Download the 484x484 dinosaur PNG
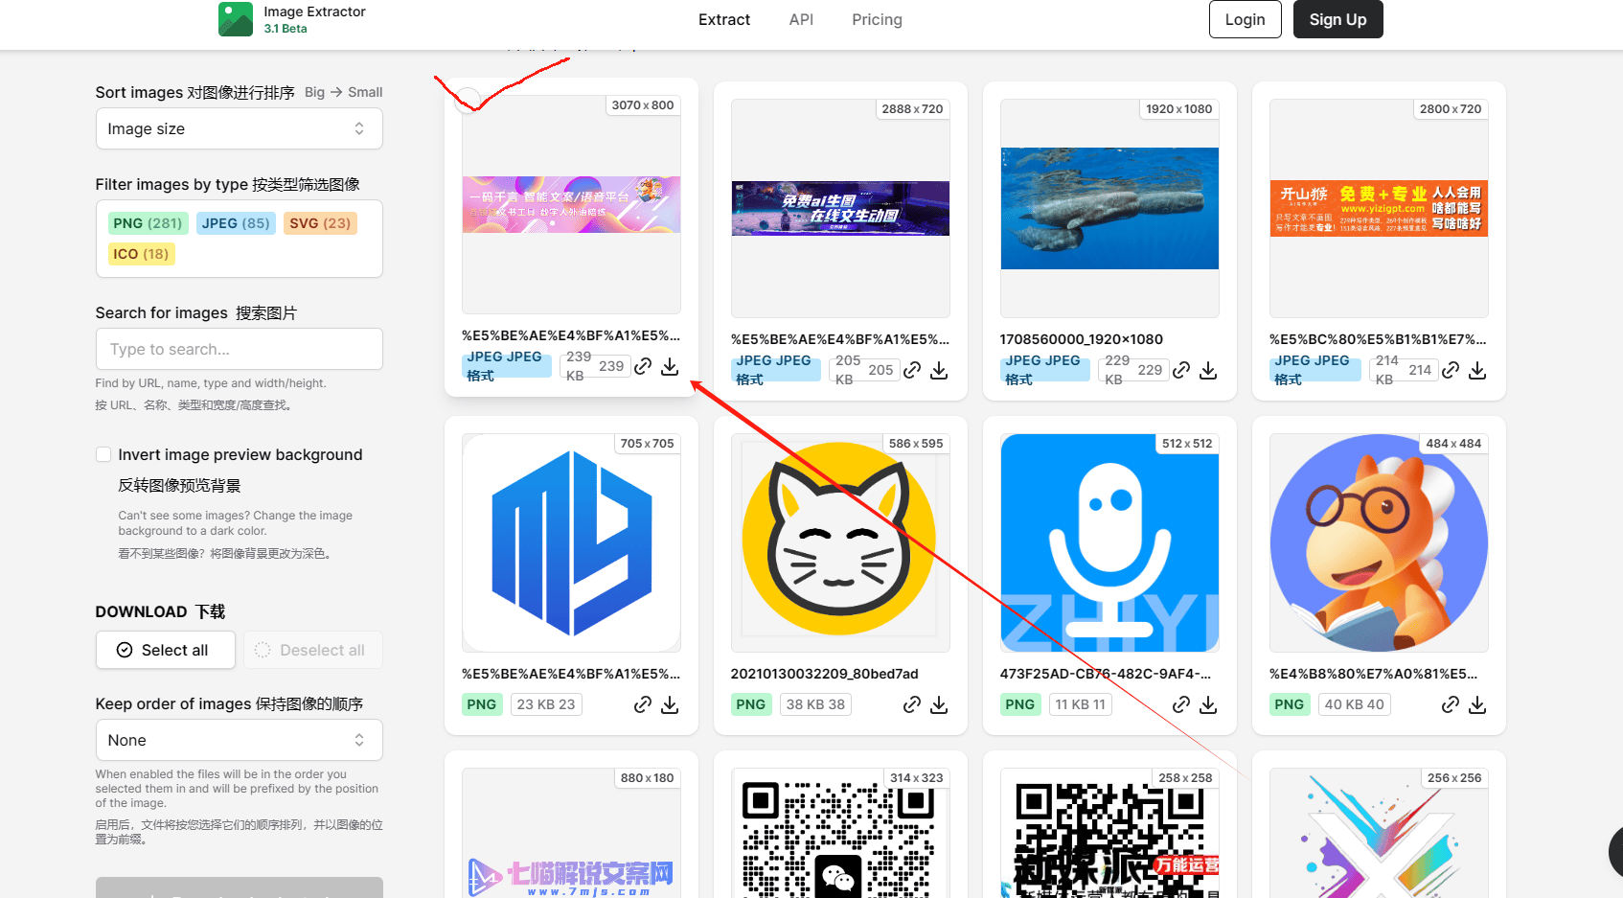The image size is (1623, 898). point(1477,704)
